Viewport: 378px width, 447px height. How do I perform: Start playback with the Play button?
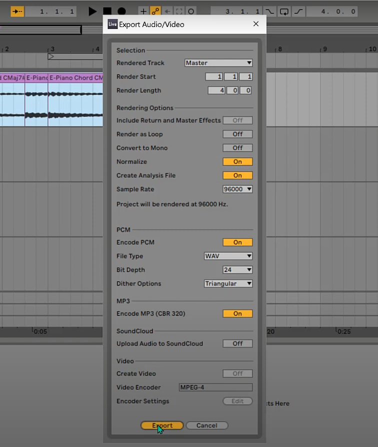click(92, 11)
